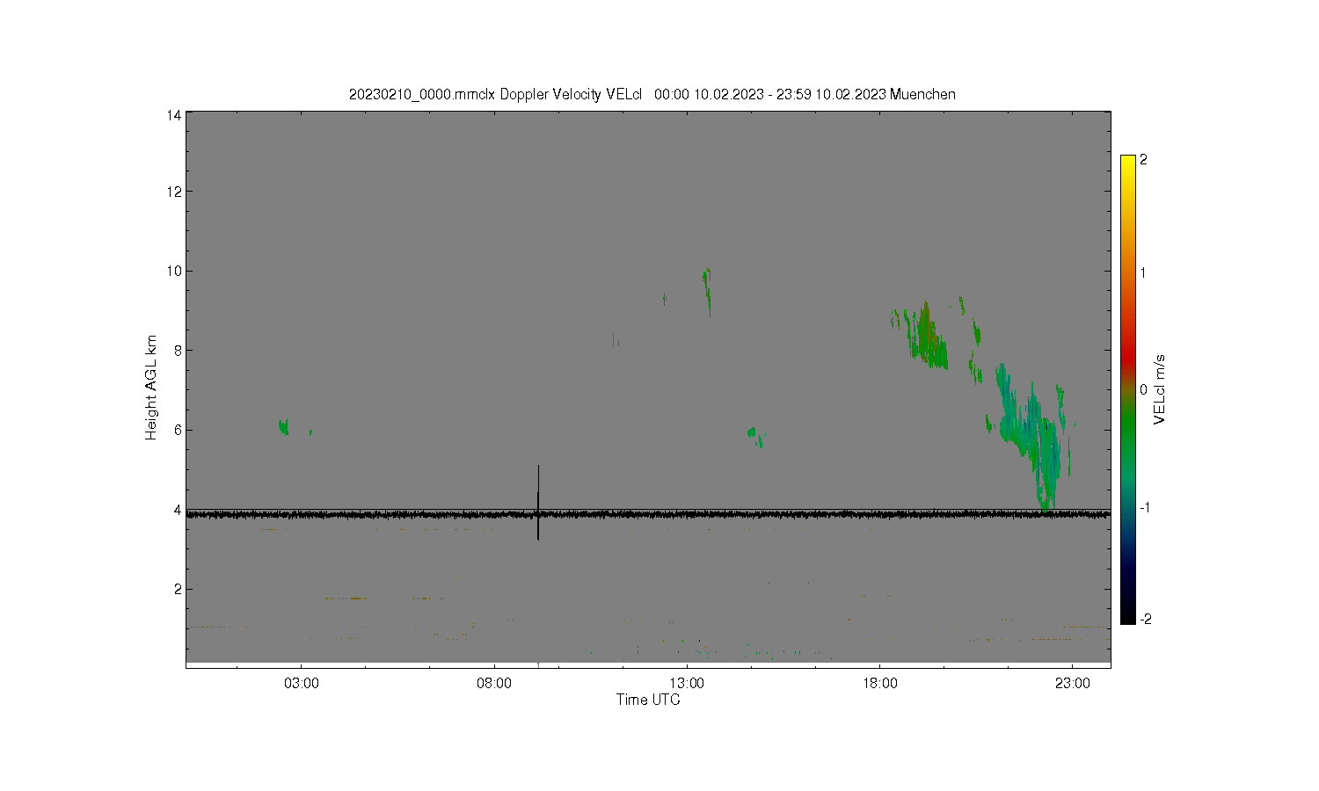Click the green-orange cloud echo near 19:00 at 8 km
Screen dimensions: 1319x791
926,337
